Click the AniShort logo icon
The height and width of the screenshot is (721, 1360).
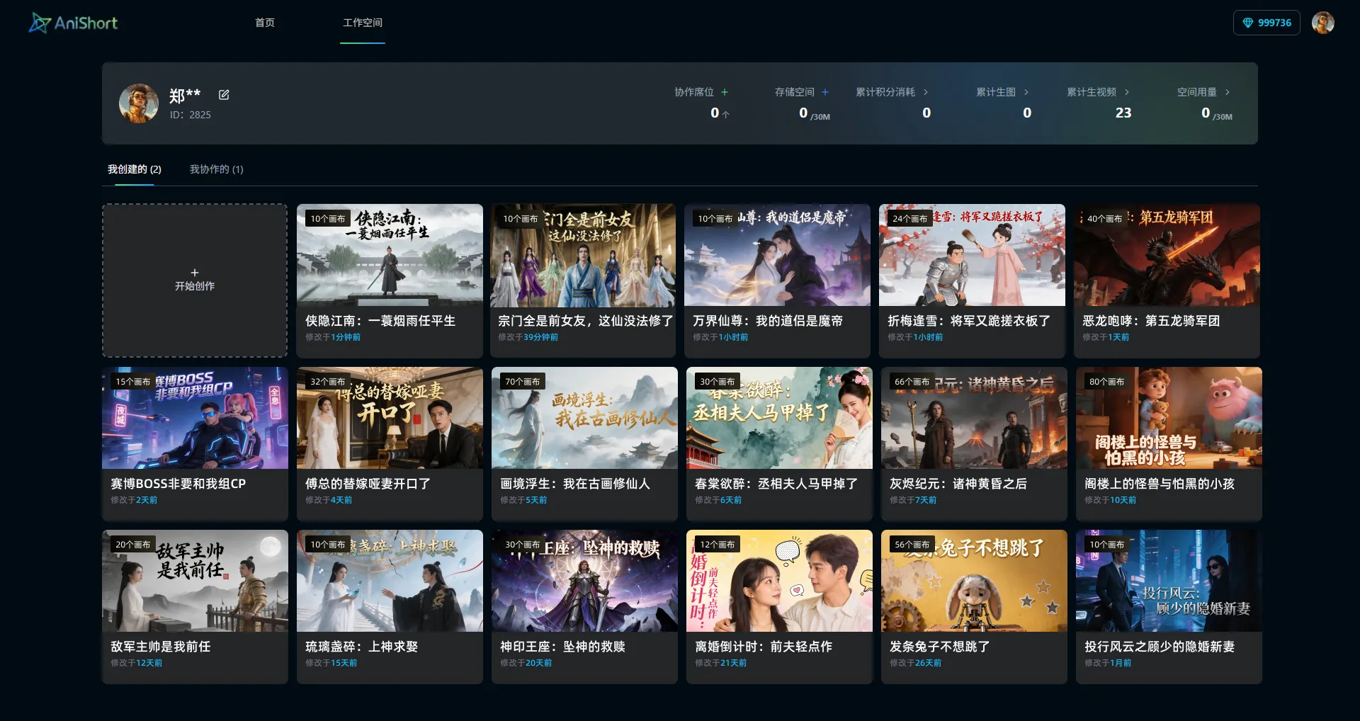tap(40, 22)
